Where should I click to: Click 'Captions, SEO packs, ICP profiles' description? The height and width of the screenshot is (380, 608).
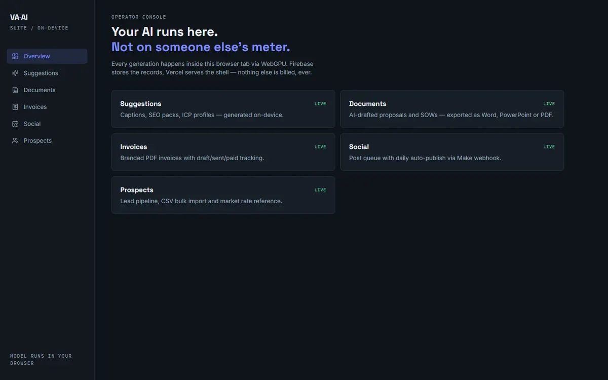pyautogui.click(x=202, y=115)
